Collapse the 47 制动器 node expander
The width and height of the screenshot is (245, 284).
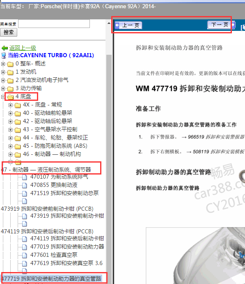click(11, 162)
